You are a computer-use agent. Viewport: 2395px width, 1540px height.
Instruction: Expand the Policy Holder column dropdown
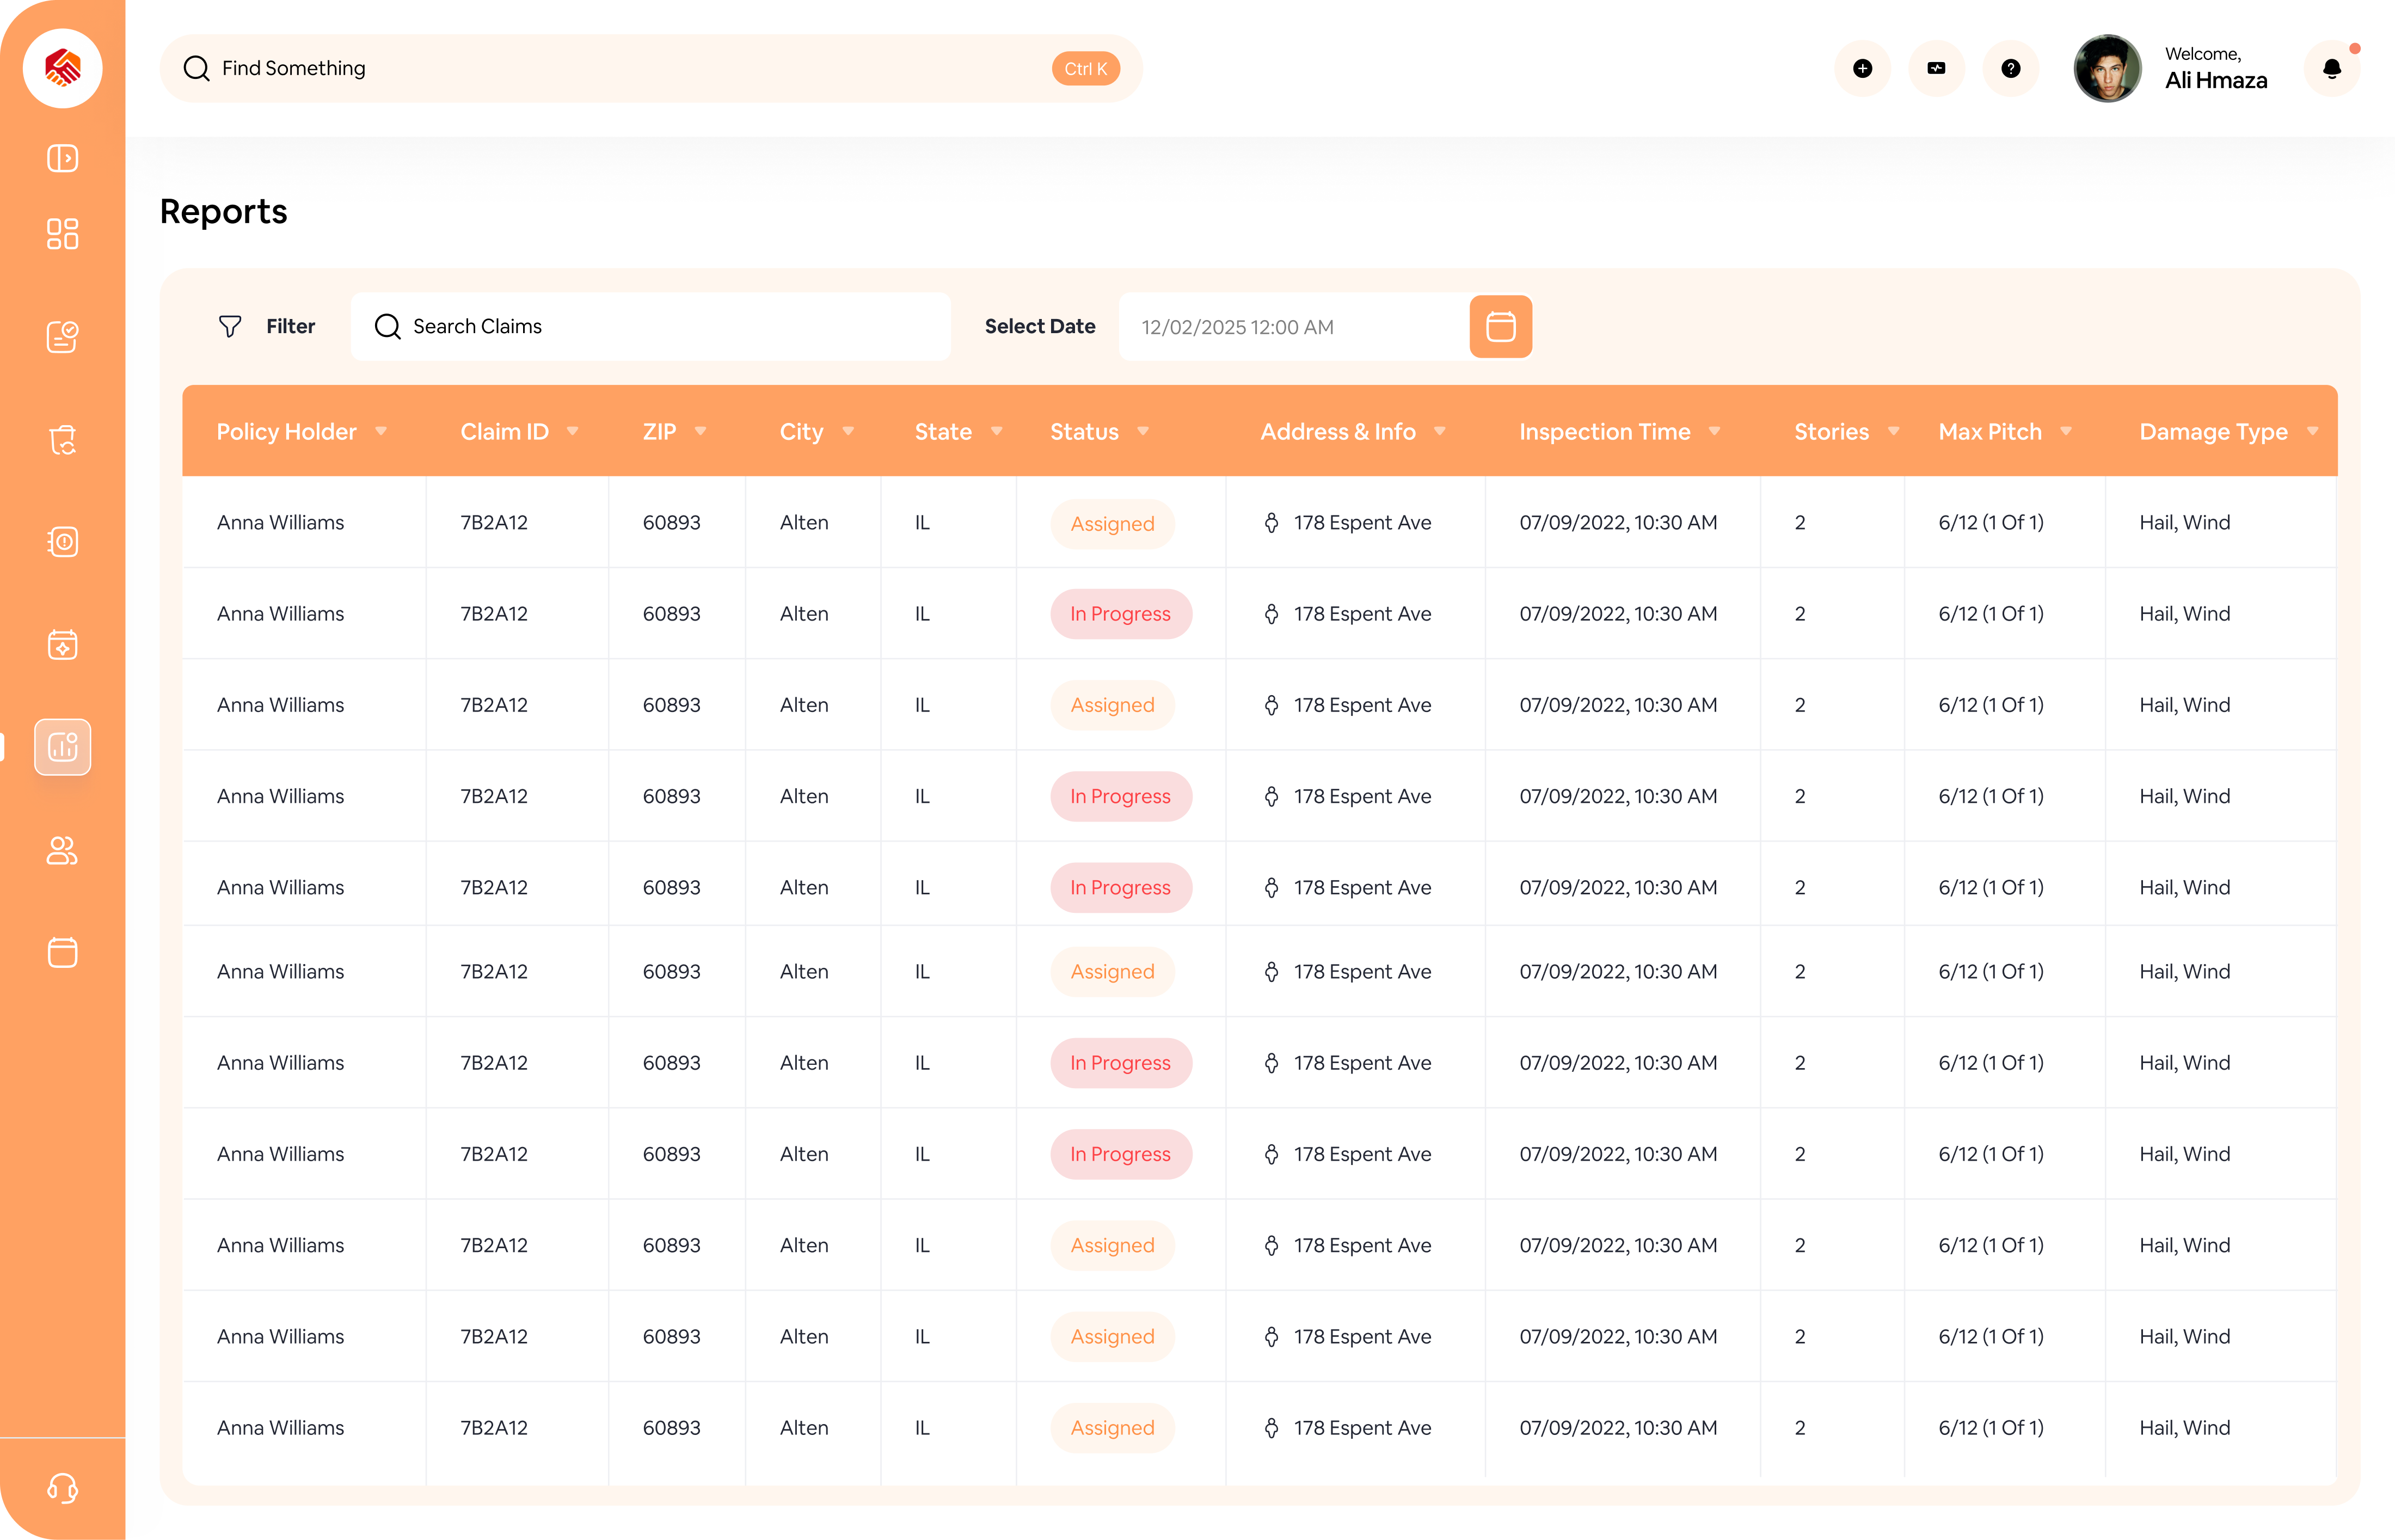381,431
